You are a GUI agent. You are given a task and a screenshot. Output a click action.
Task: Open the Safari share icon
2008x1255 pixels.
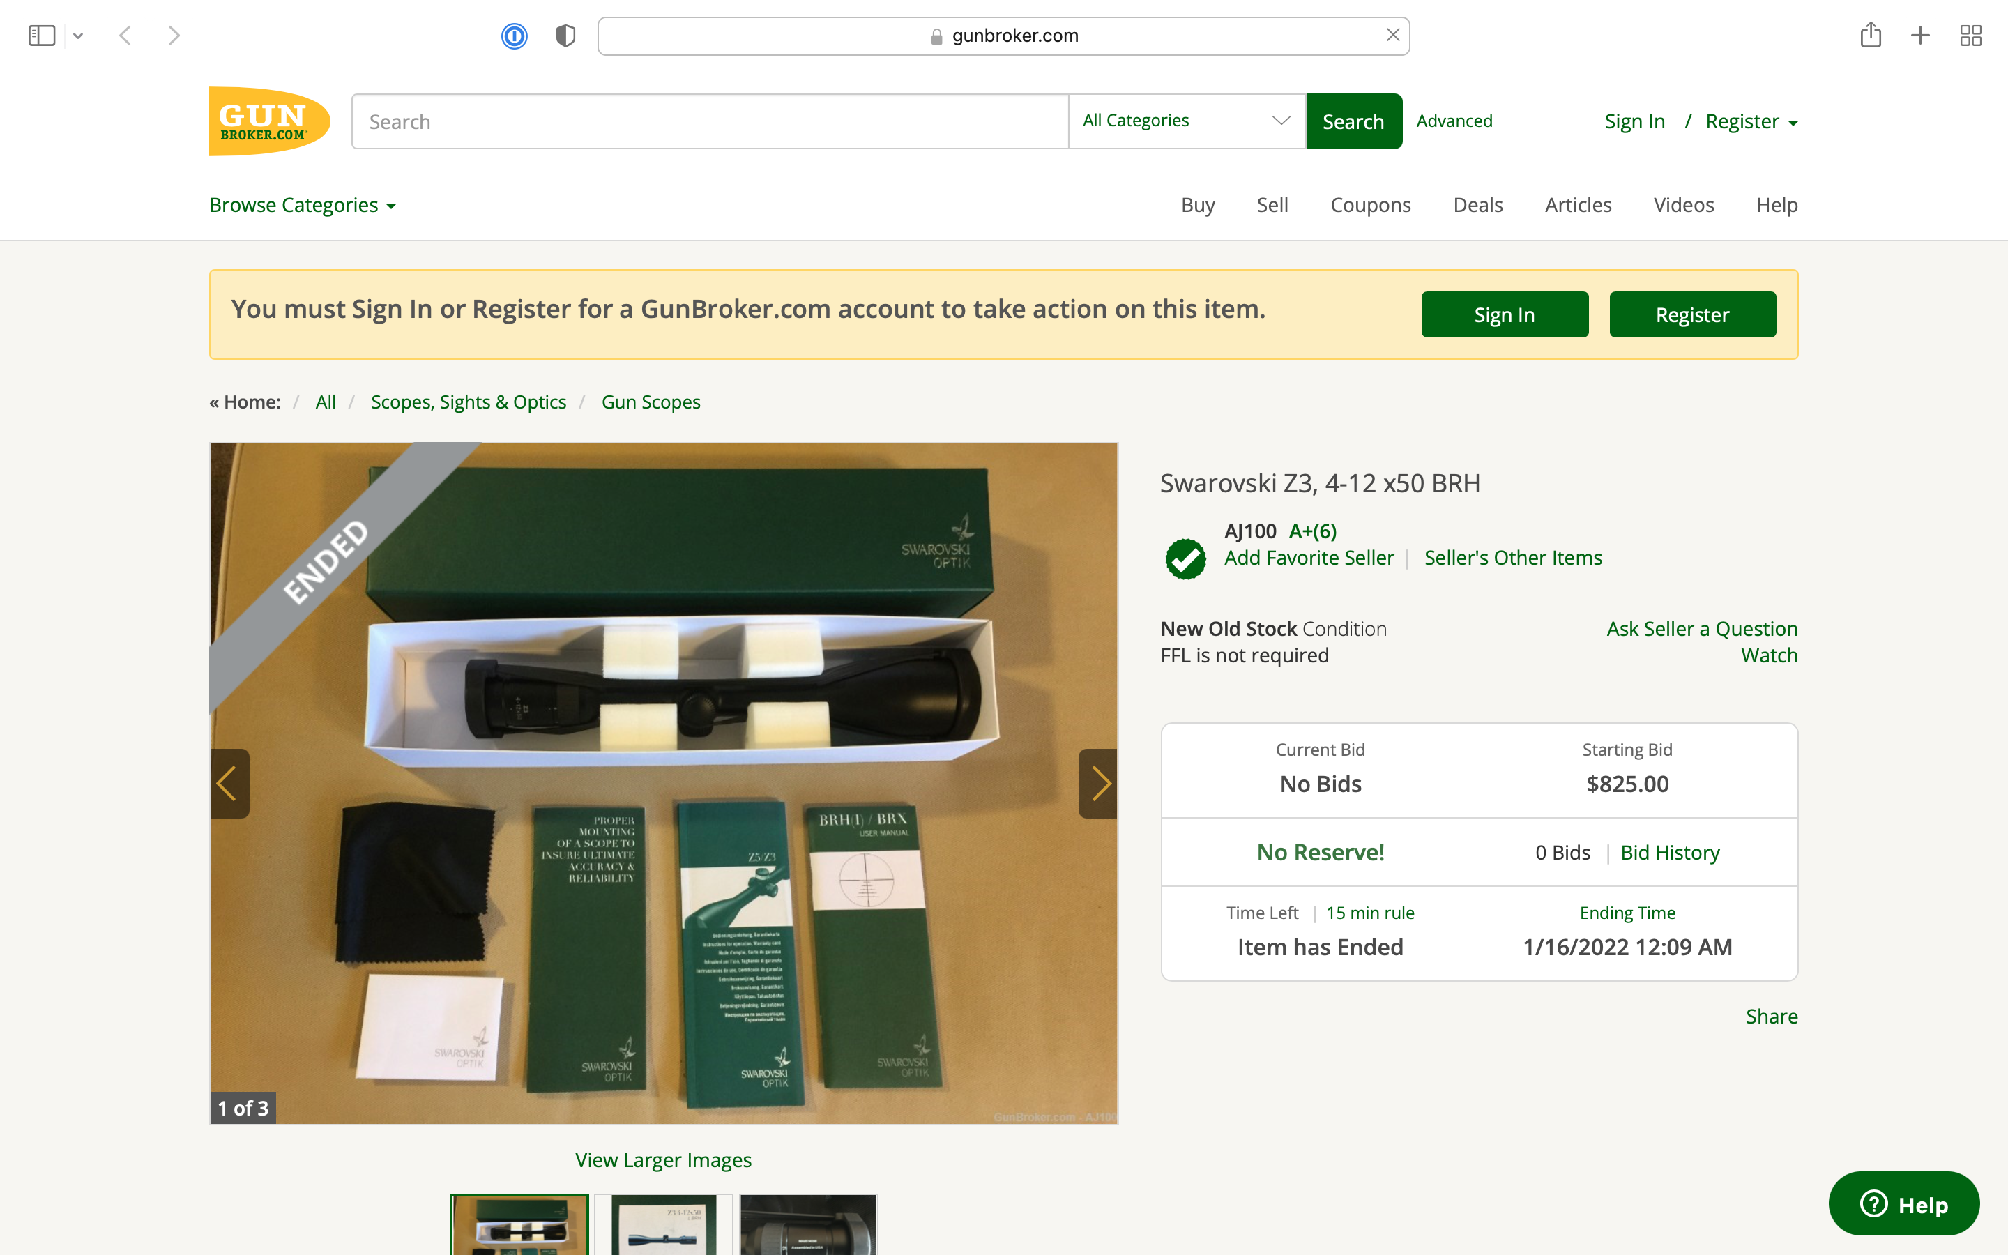pyautogui.click(x=1870, y=35)
